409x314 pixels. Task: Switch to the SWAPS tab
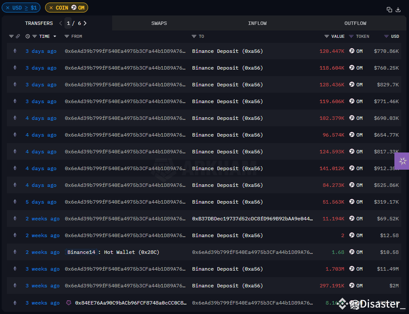pos(159,23)
